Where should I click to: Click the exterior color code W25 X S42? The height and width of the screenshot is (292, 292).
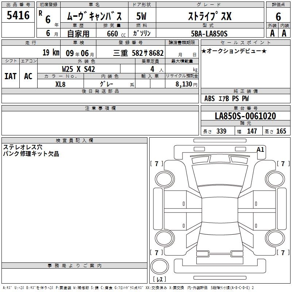pos(78,69)
